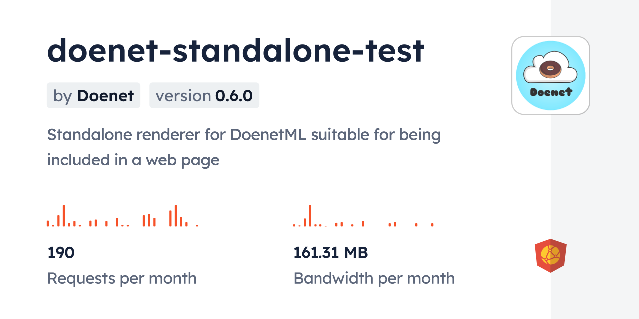
Task: Click the "included in a web page" text line
Action: tap(133, 160)
